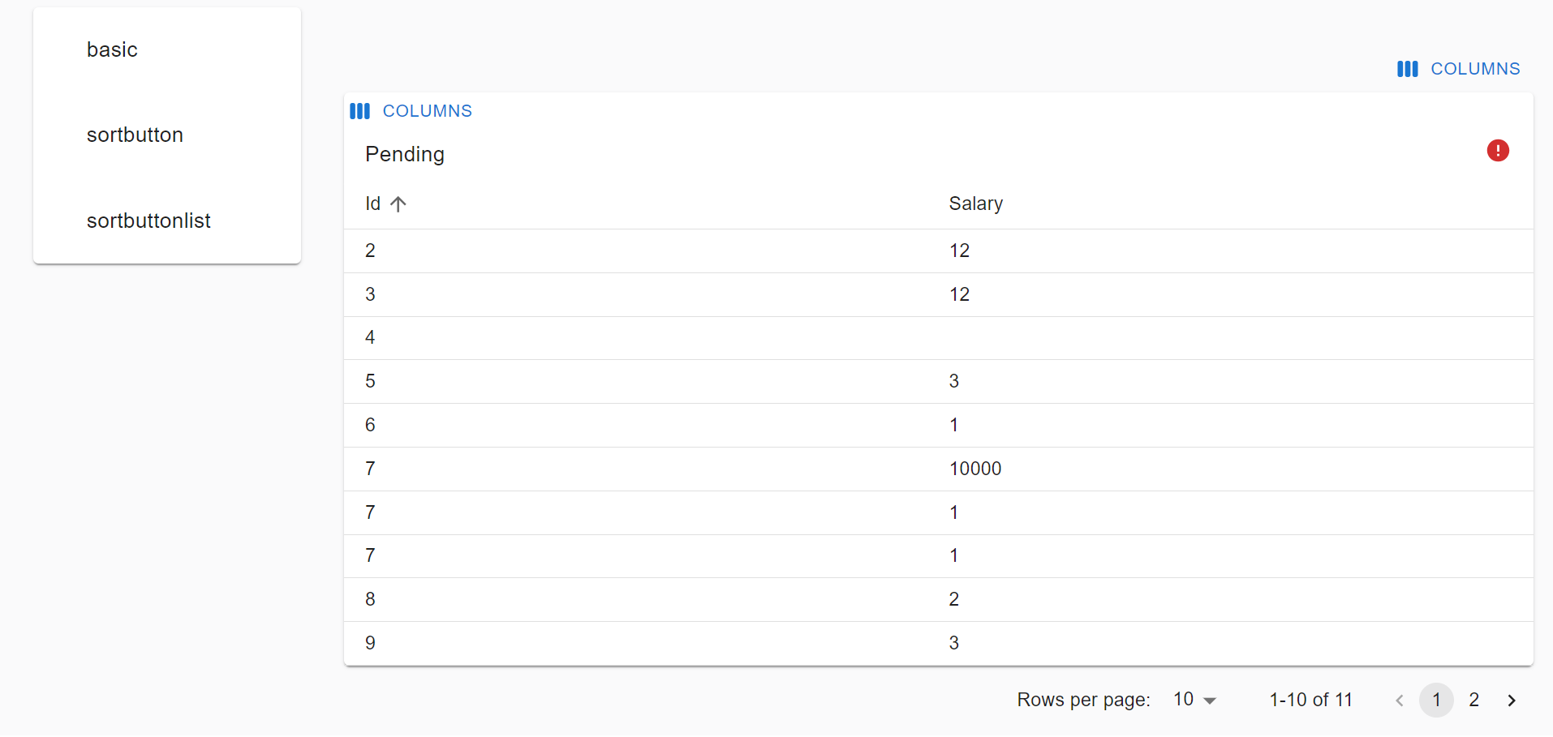Click the inner COLUMNS columns icon
Screen dimensions: 1553x737
point(359,110)
